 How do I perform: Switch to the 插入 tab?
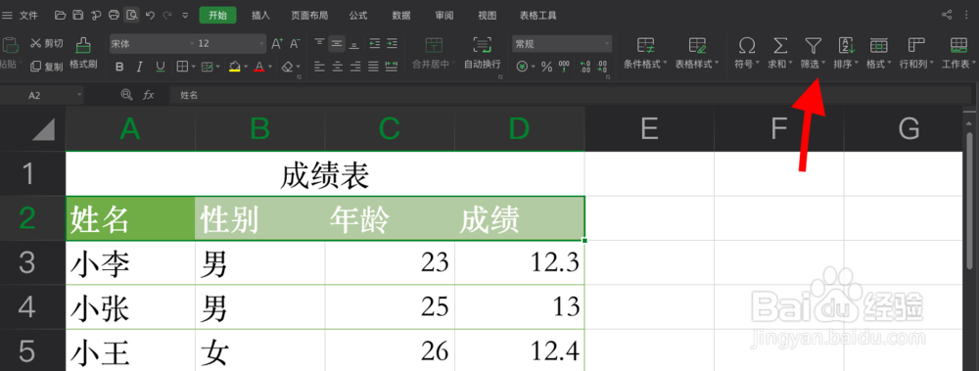pos(260,15)
